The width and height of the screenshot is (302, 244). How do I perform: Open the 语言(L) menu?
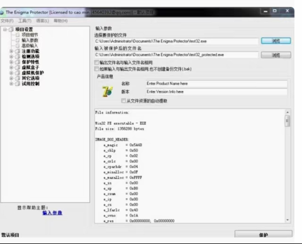[x=43, y=21]
